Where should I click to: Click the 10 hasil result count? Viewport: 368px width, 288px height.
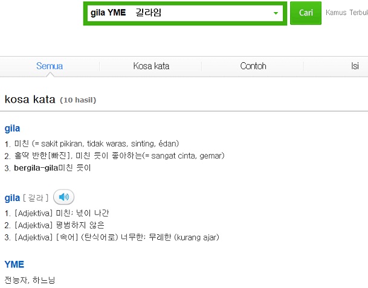(78, 100)
